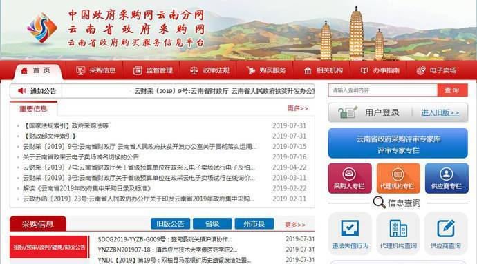This screenshot has width=477, height=264.
Task: Click the 采购人专栏 icon tile
Action: point(350,178)
